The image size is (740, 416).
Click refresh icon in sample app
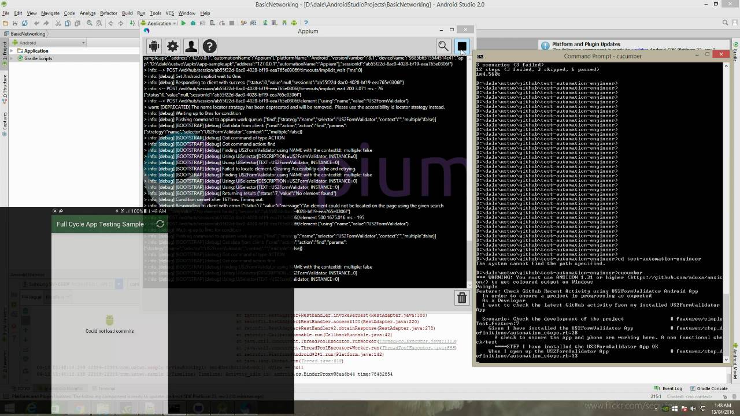pos(160,224)
